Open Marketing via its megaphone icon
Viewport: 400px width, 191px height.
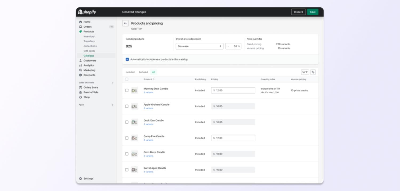coord(80,70)
